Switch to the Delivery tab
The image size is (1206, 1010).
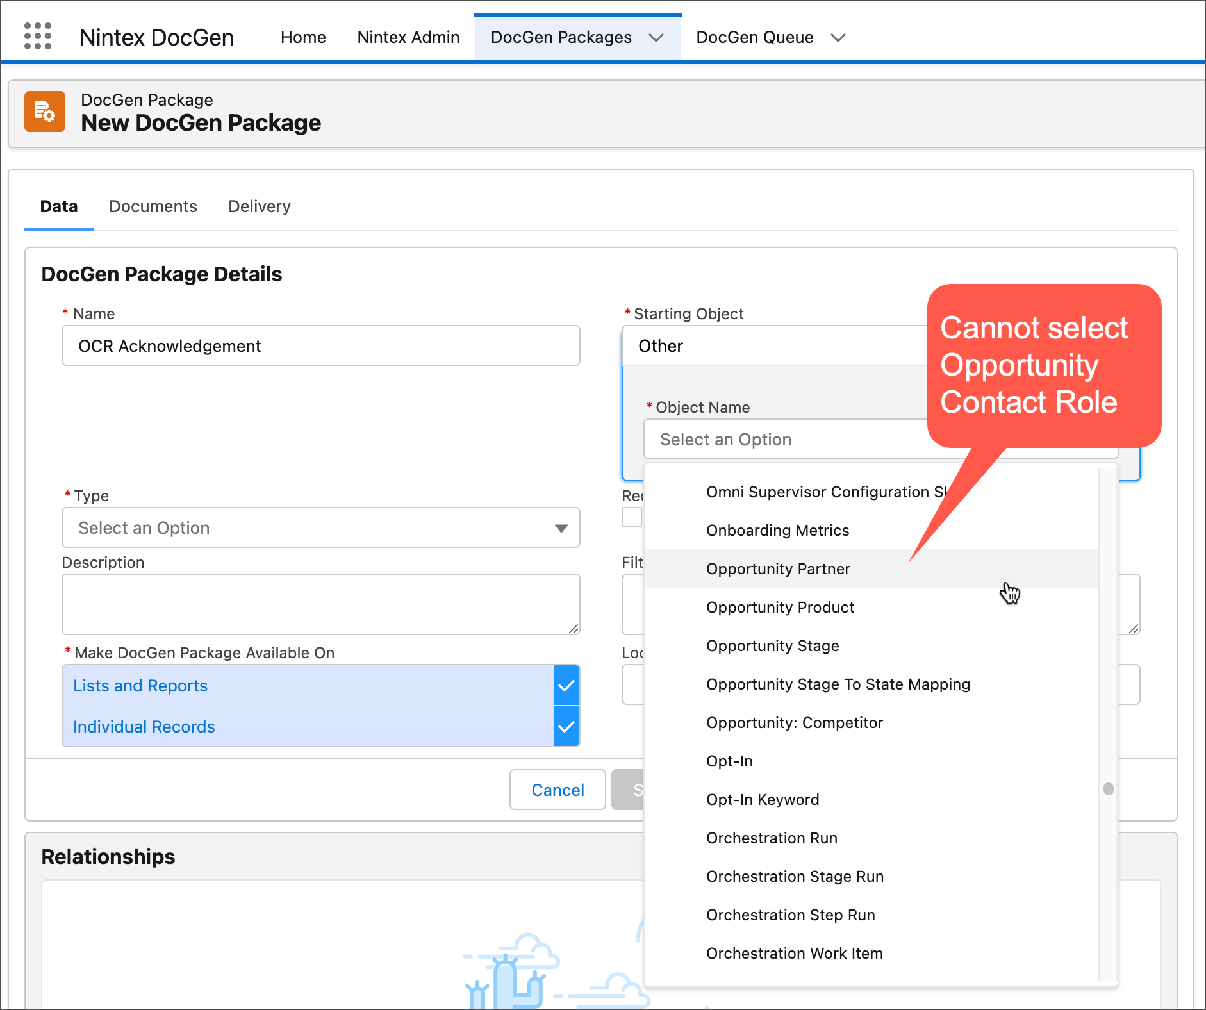[x=260, y=206]
